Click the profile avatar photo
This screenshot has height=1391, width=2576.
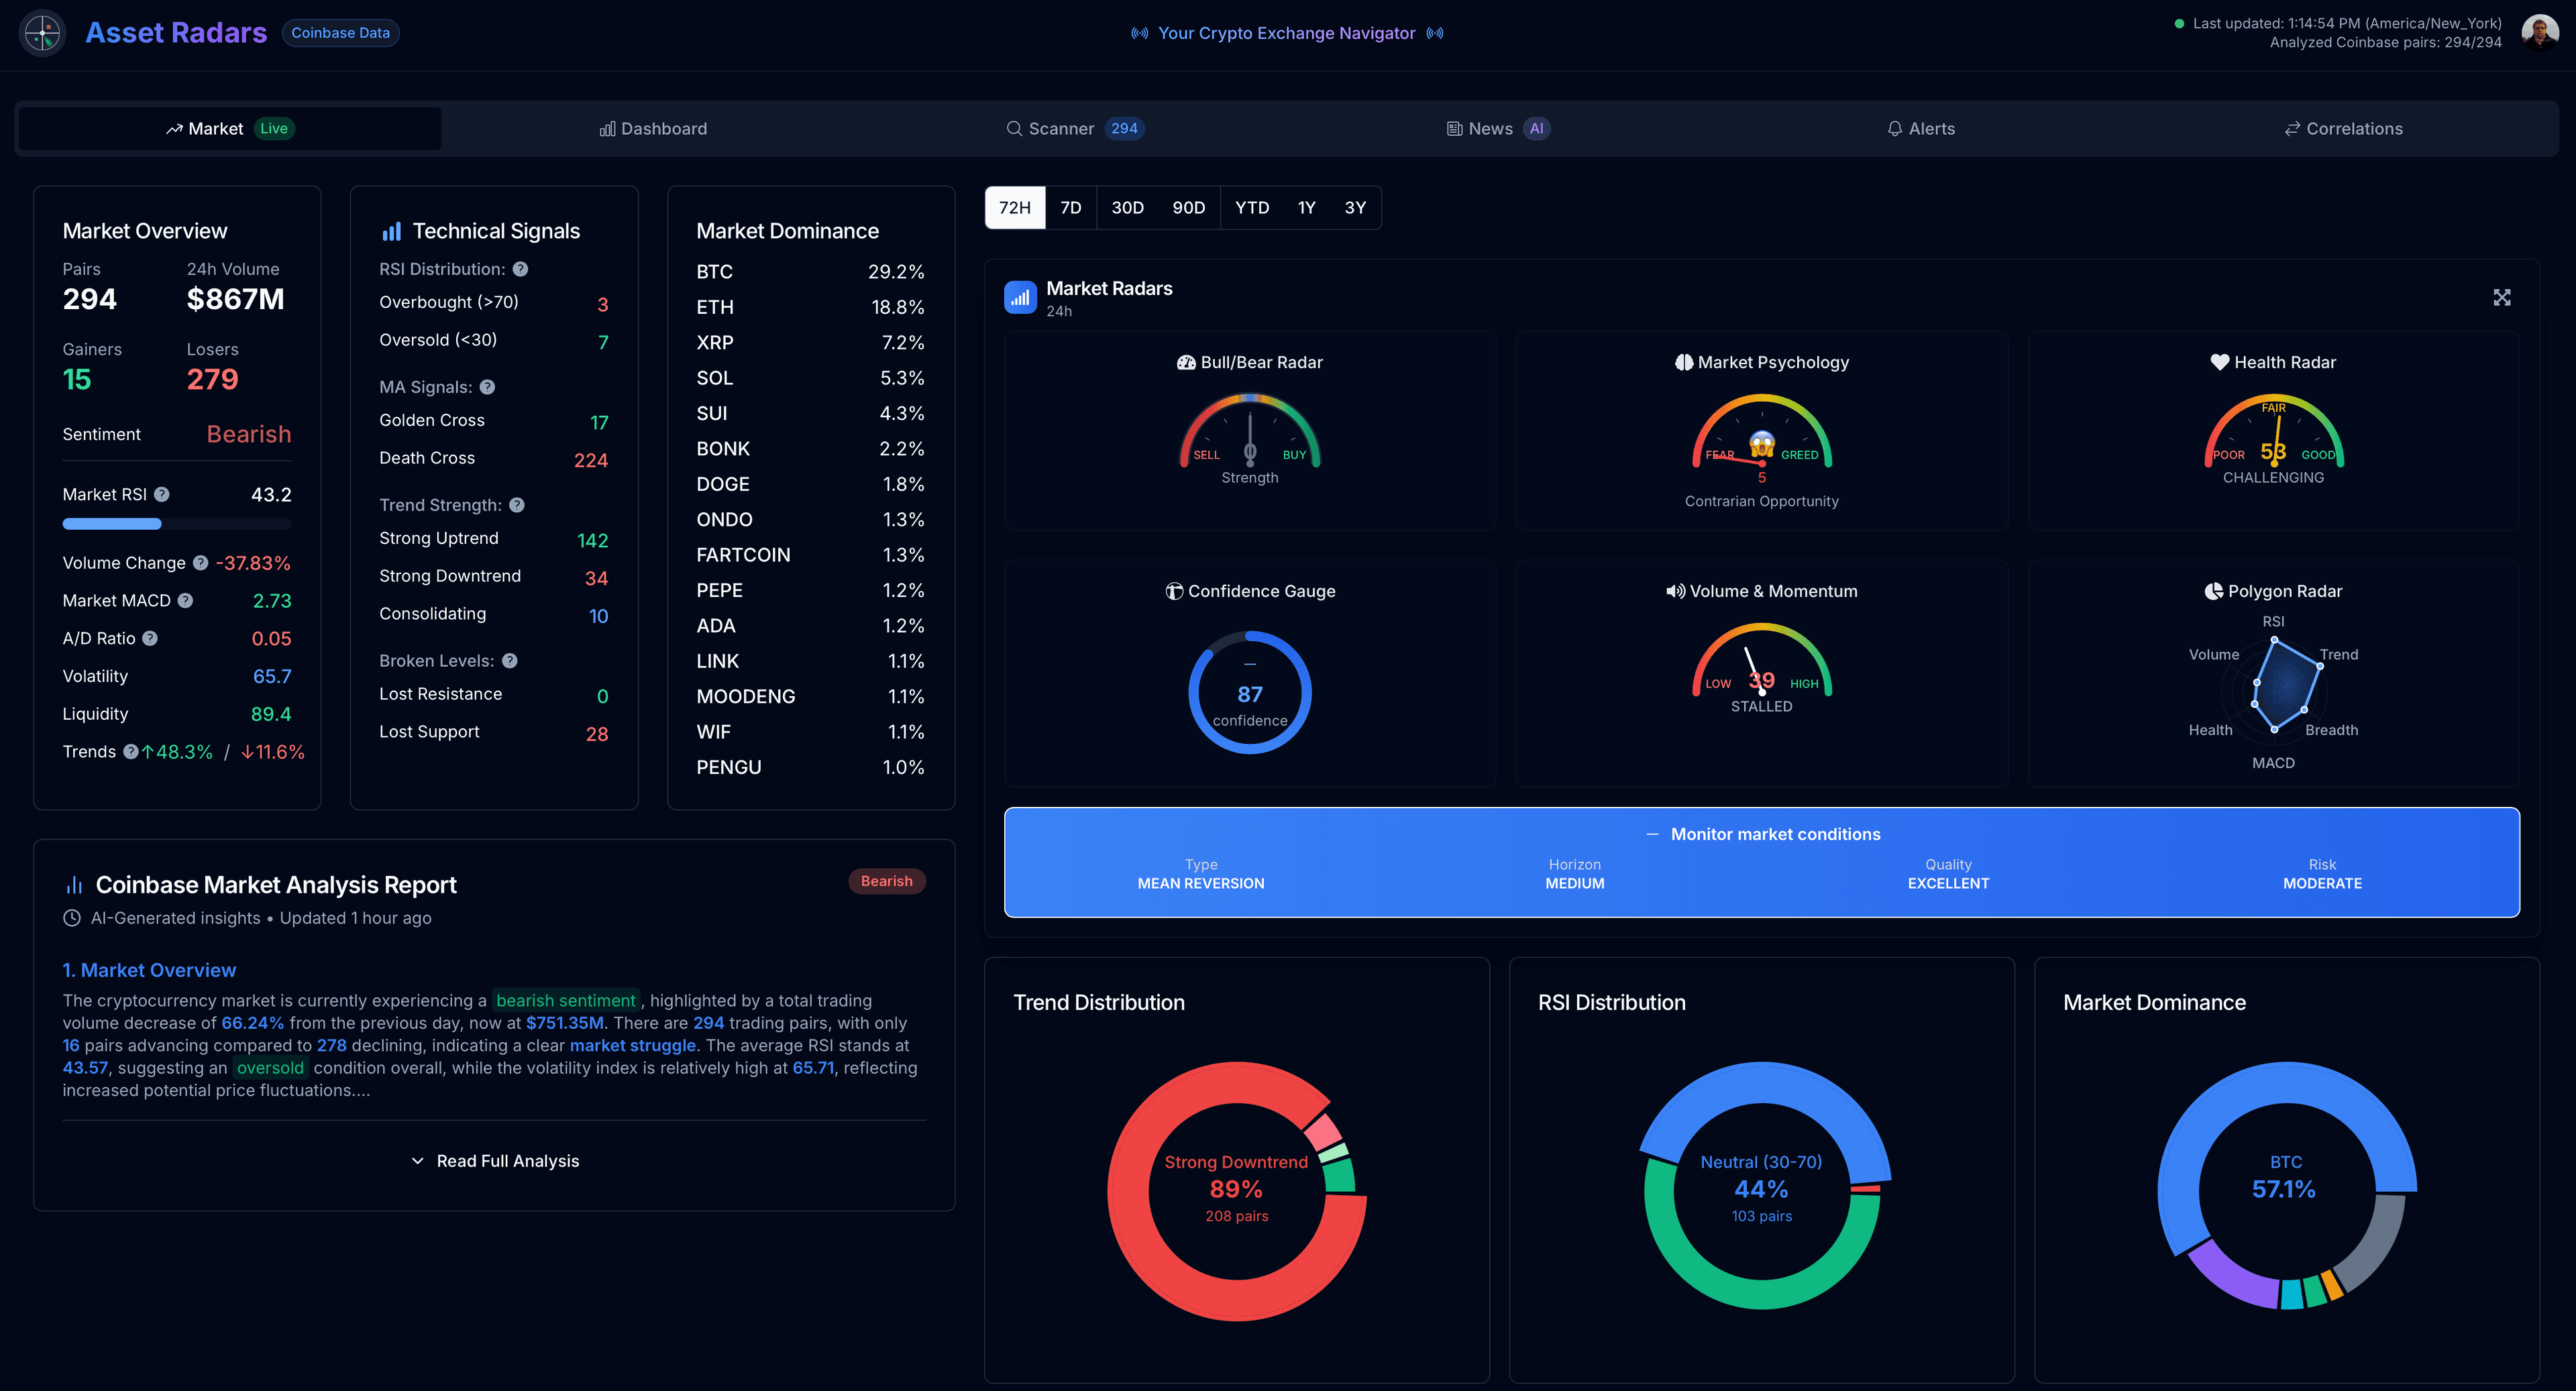point(2541,33)
